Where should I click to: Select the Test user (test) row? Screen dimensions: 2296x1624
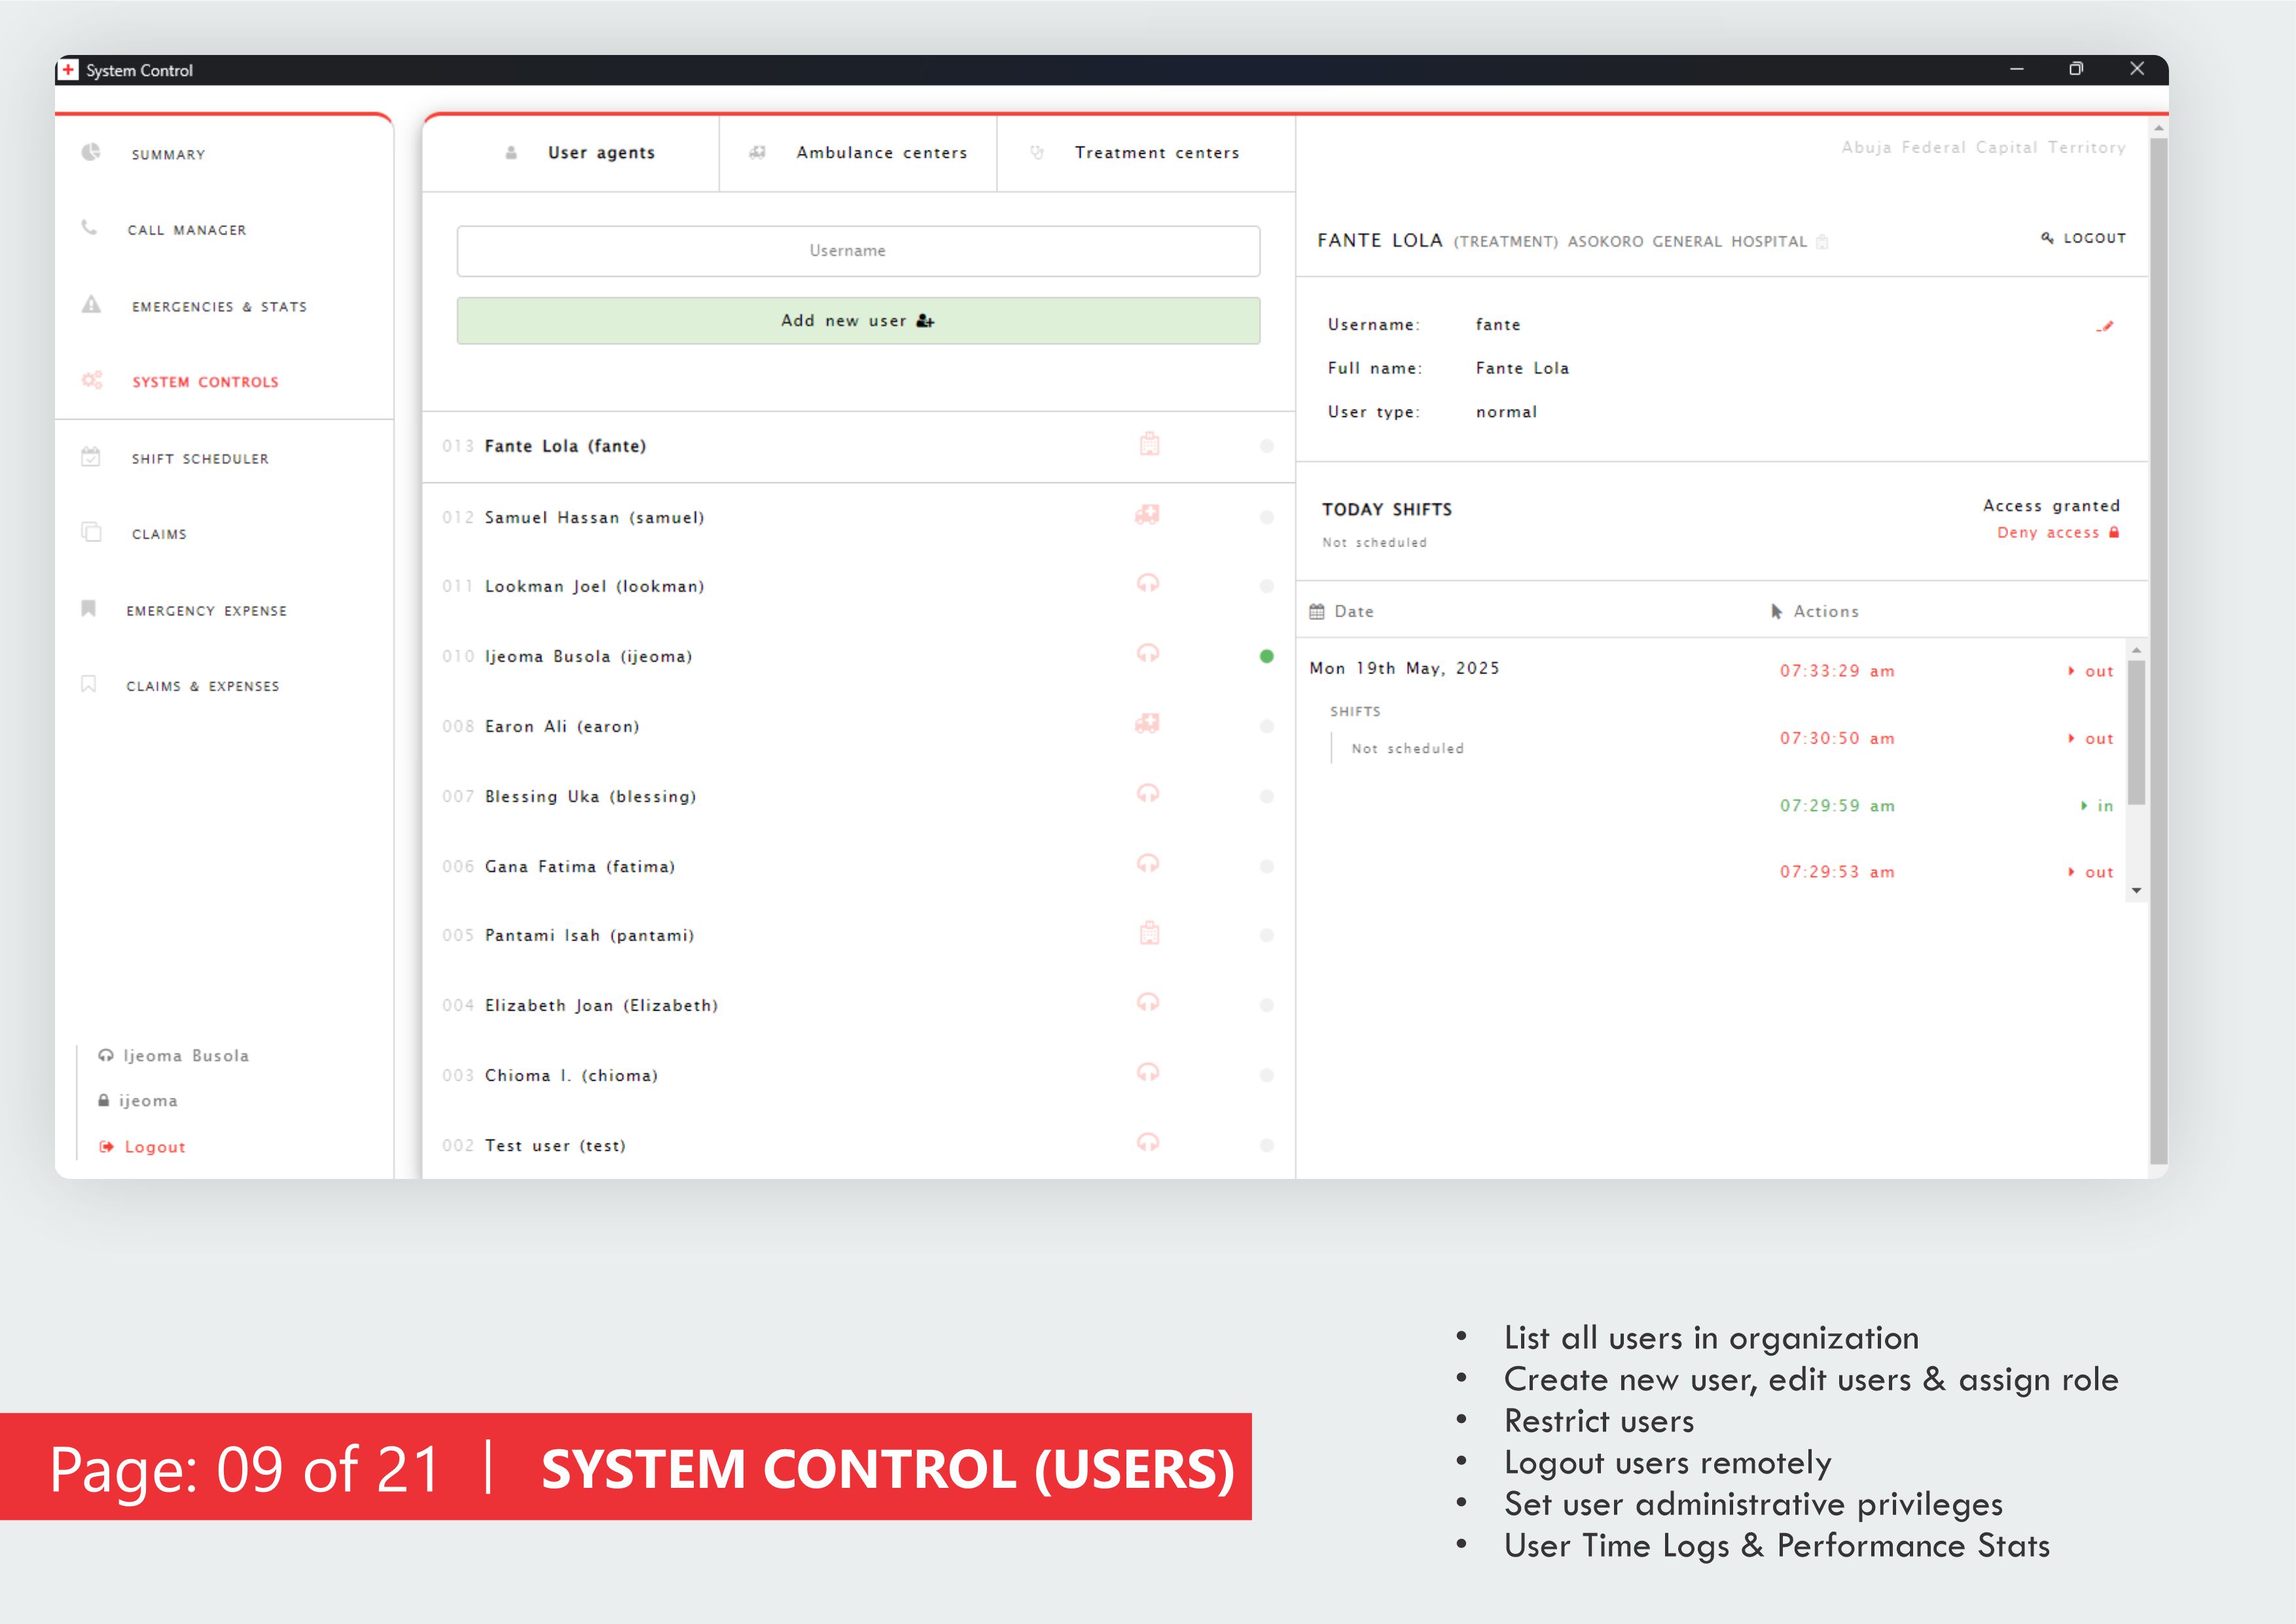click(858, 1145)
